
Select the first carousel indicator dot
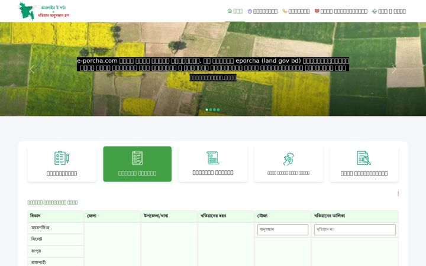[x=206, y=110]
